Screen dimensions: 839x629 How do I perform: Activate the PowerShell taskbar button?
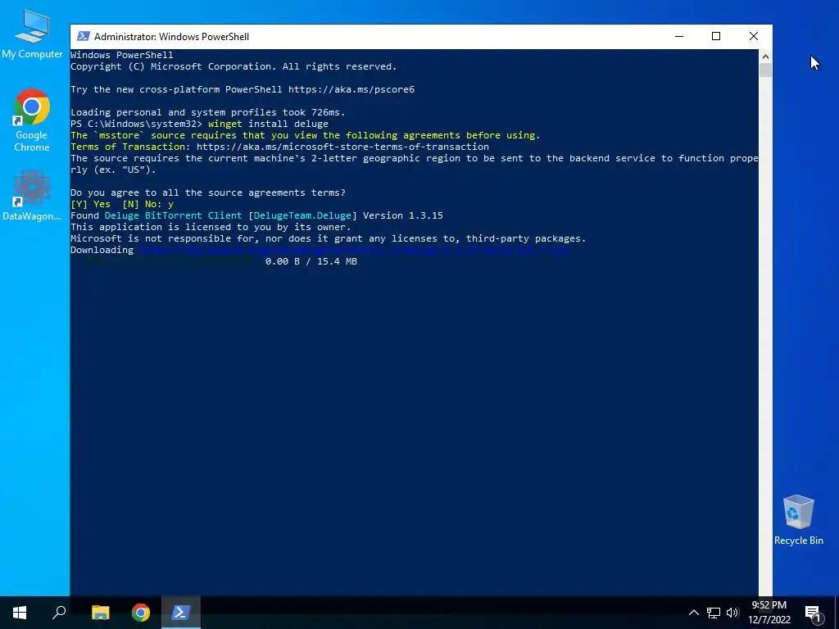180,613
